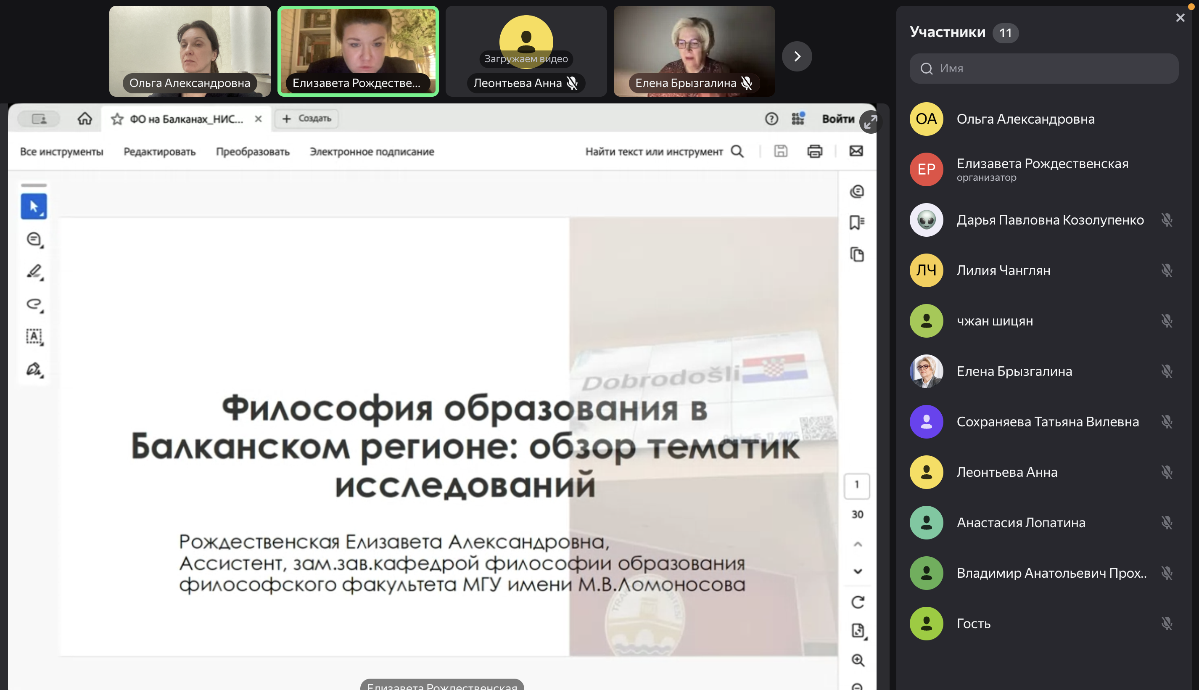This screenshot has height=690, width=1199.
Task: Go to next page down chevron
Action: click(858, 571)
